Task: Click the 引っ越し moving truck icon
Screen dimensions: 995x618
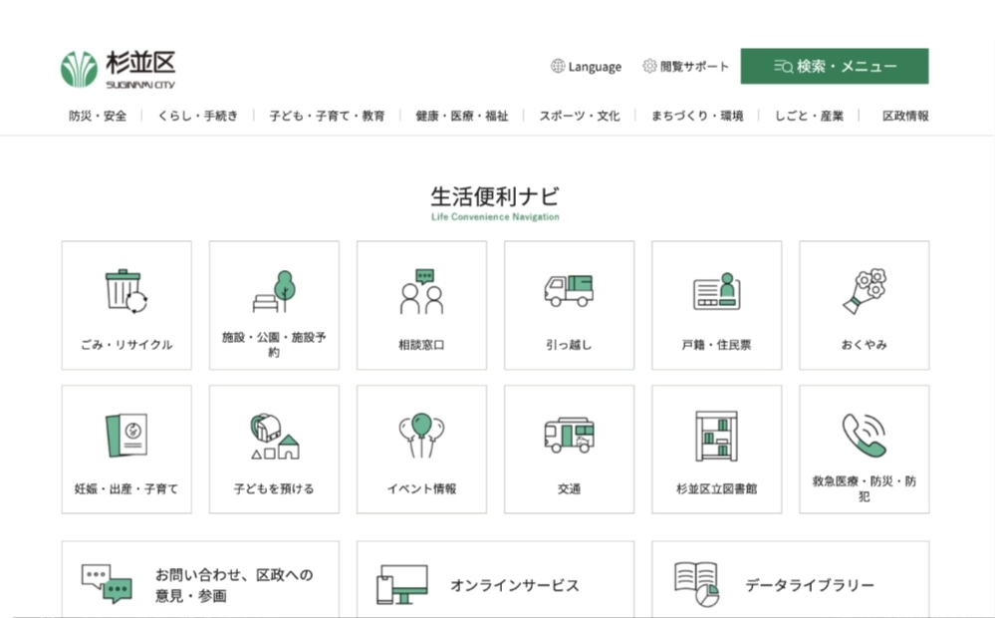Action: (569, 291)
